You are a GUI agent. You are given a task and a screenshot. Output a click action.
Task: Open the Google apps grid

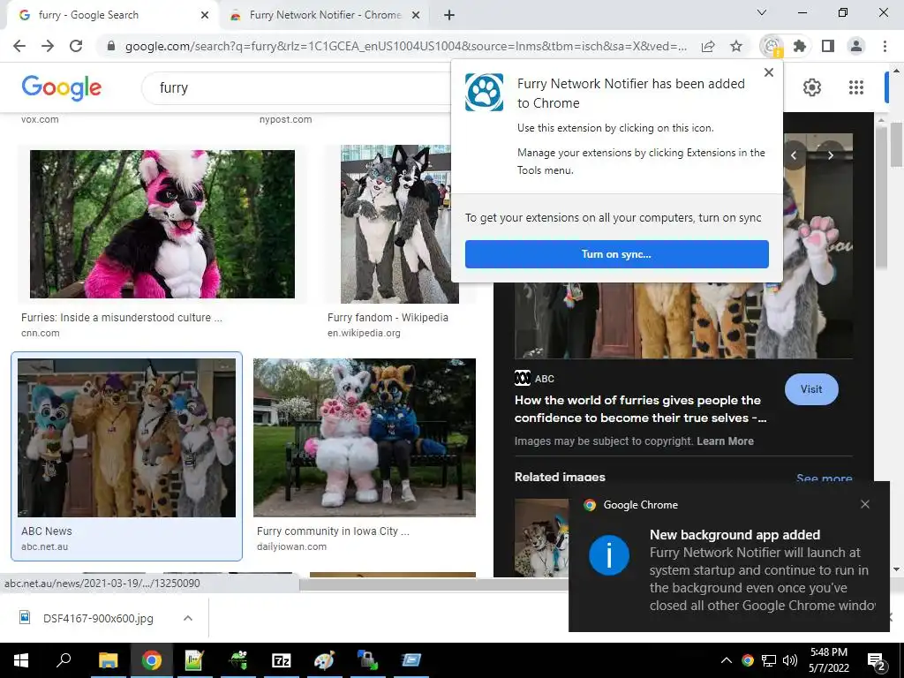(x=856, y=87)
